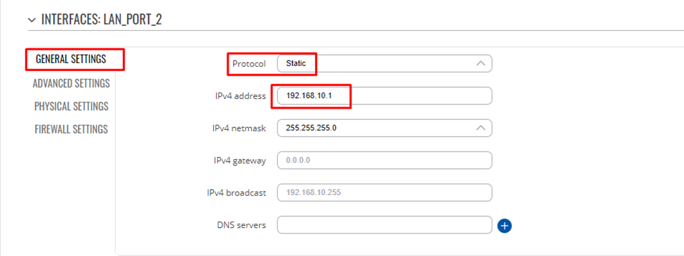Click the Protocol field label

tap(249, 64)
